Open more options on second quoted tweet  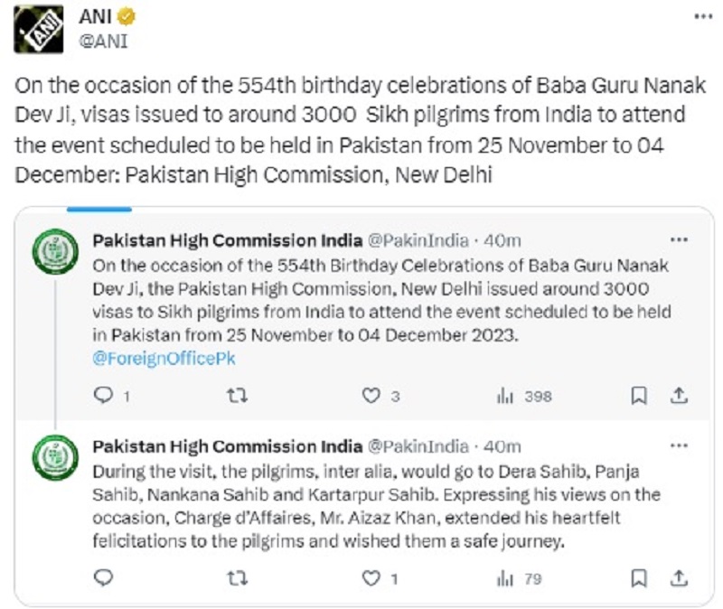[679, 445]
